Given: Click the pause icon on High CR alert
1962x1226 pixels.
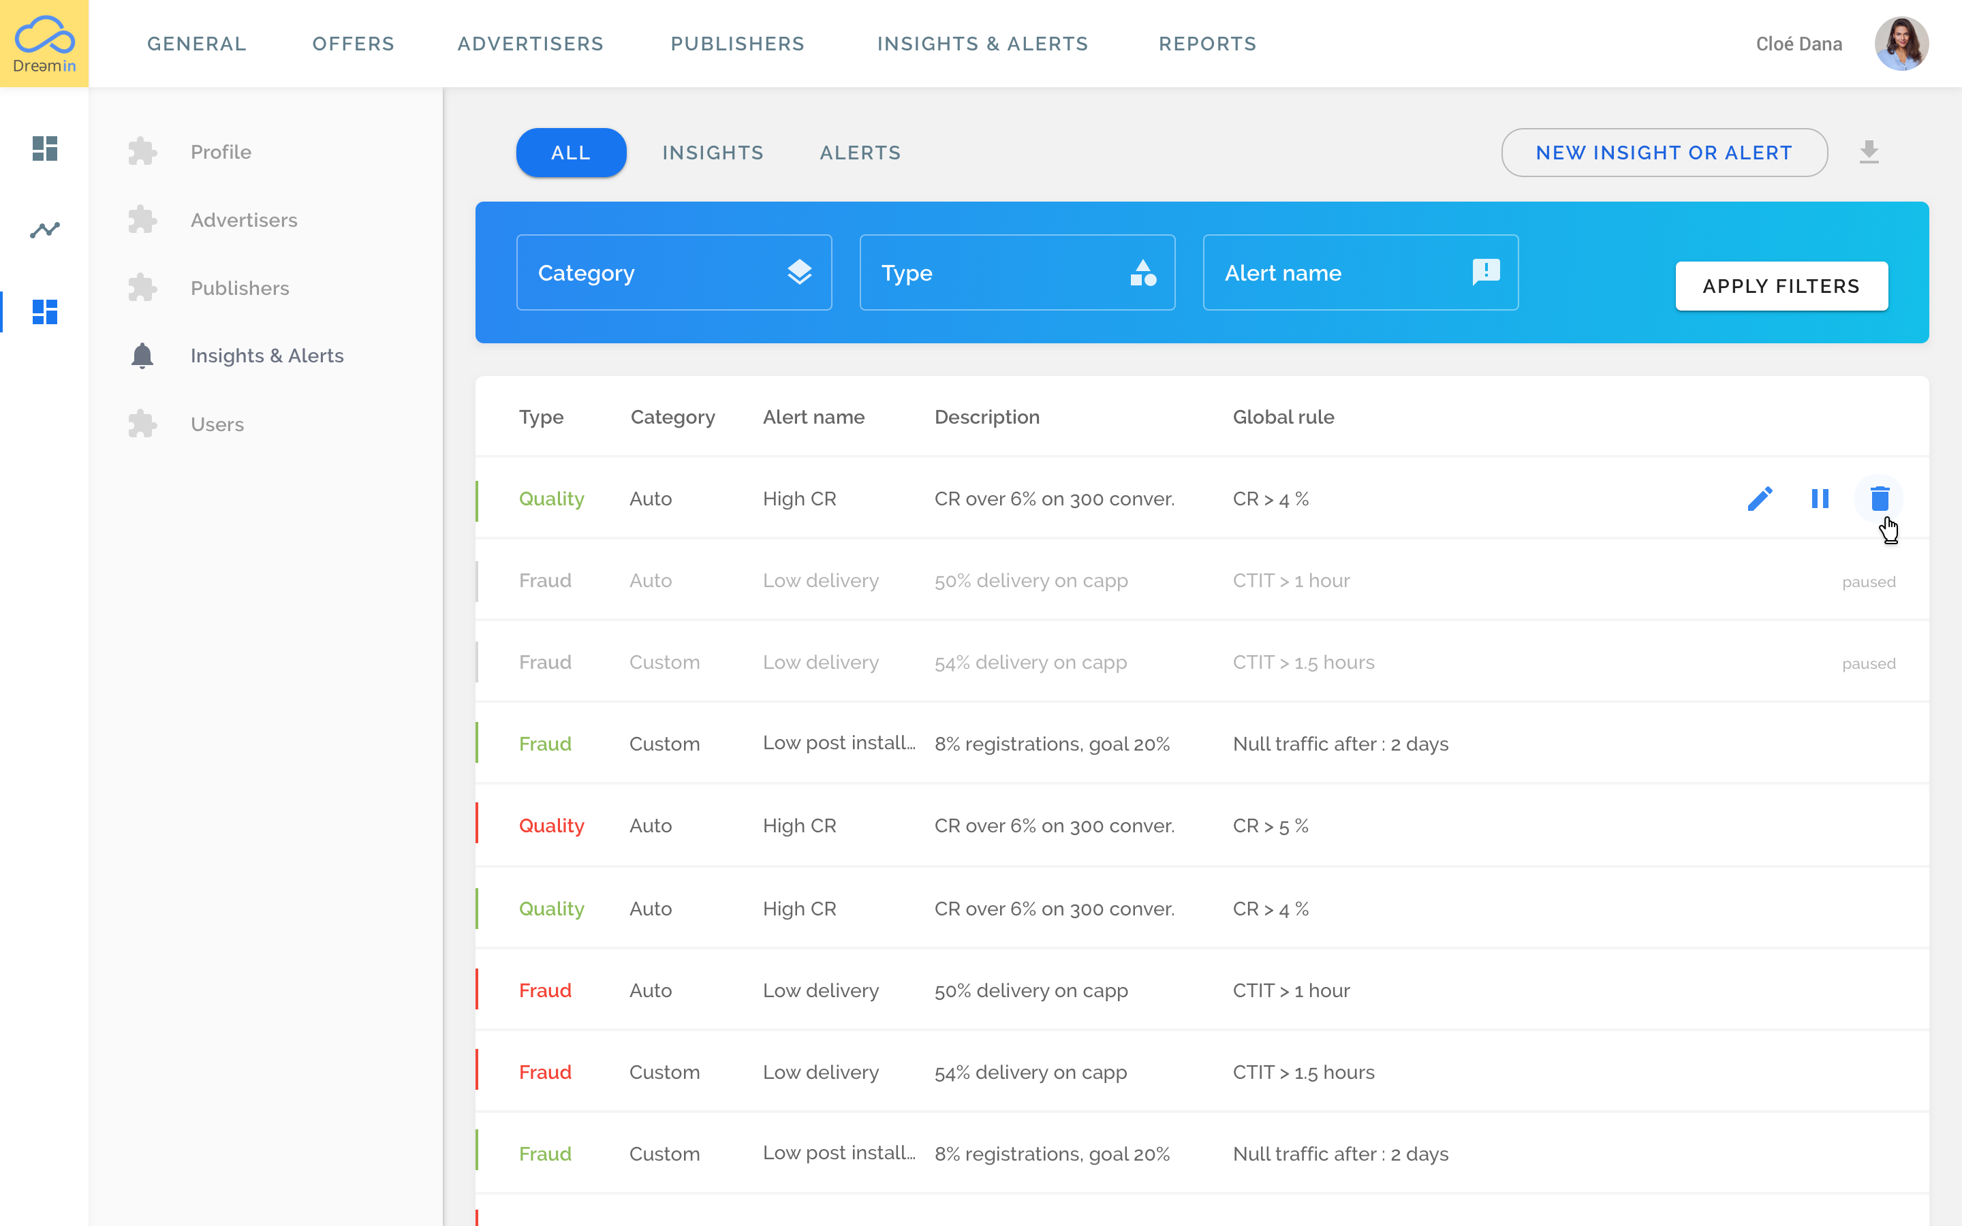Looking at the screenshot, I should click(x=1821, y=499).
